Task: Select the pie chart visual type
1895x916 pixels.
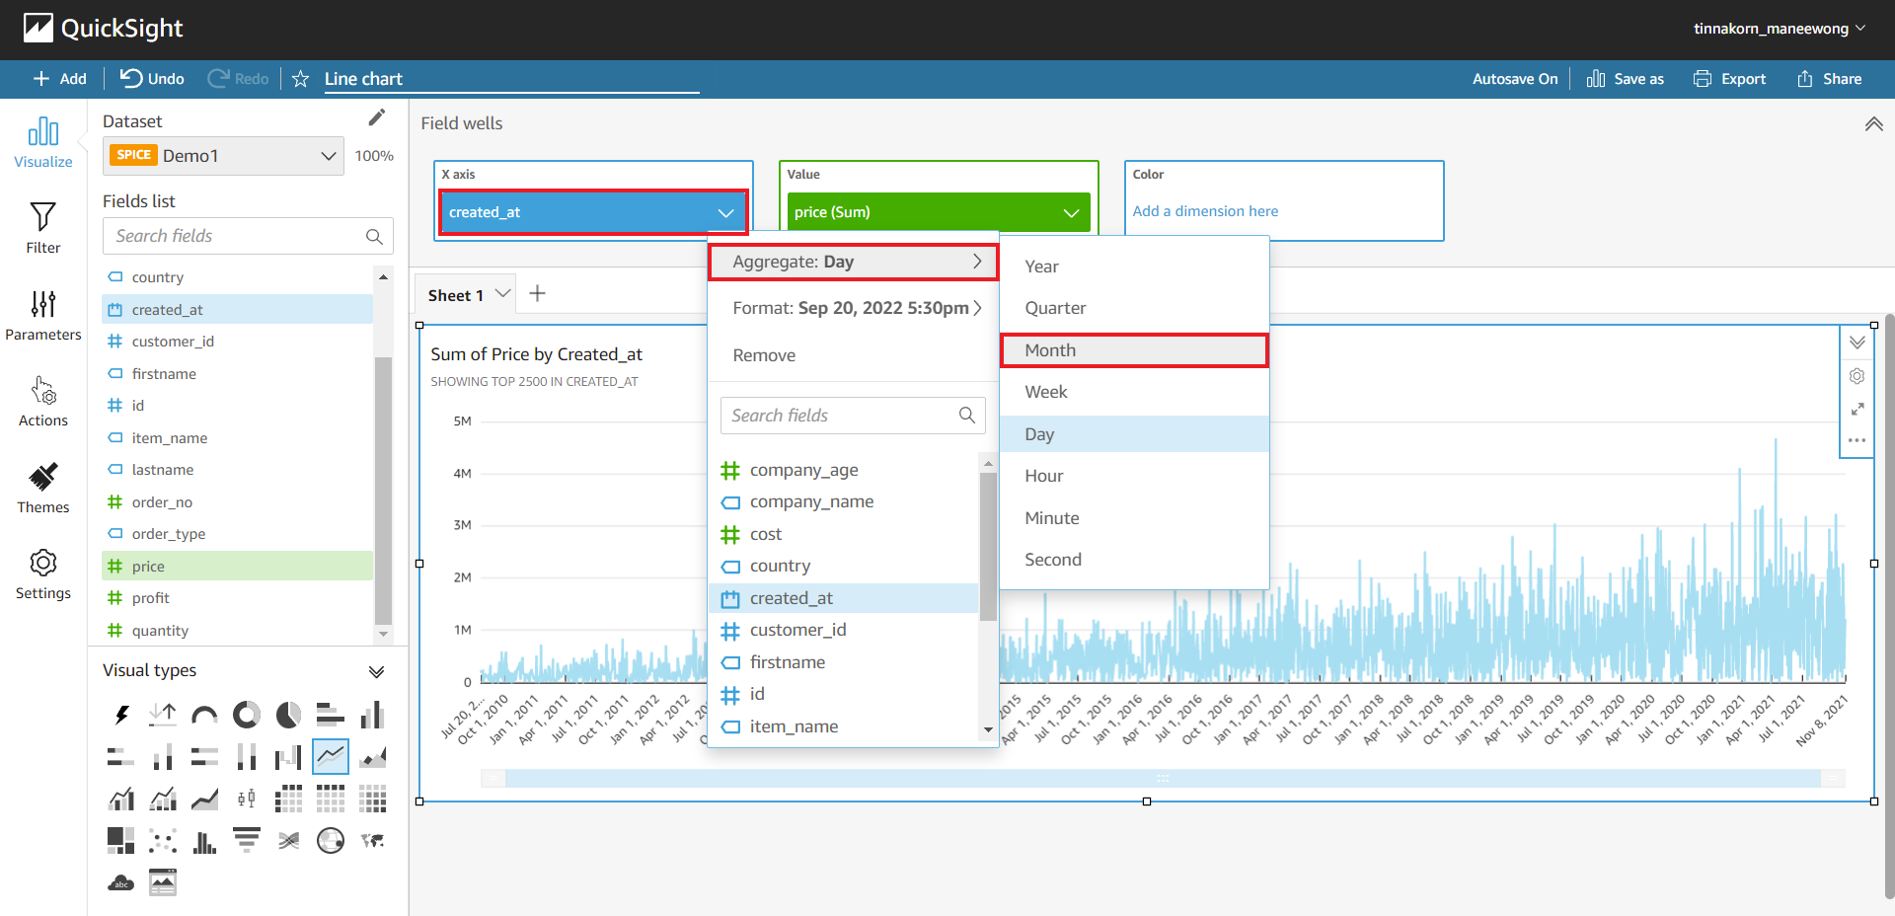Action: pos(287,714)
